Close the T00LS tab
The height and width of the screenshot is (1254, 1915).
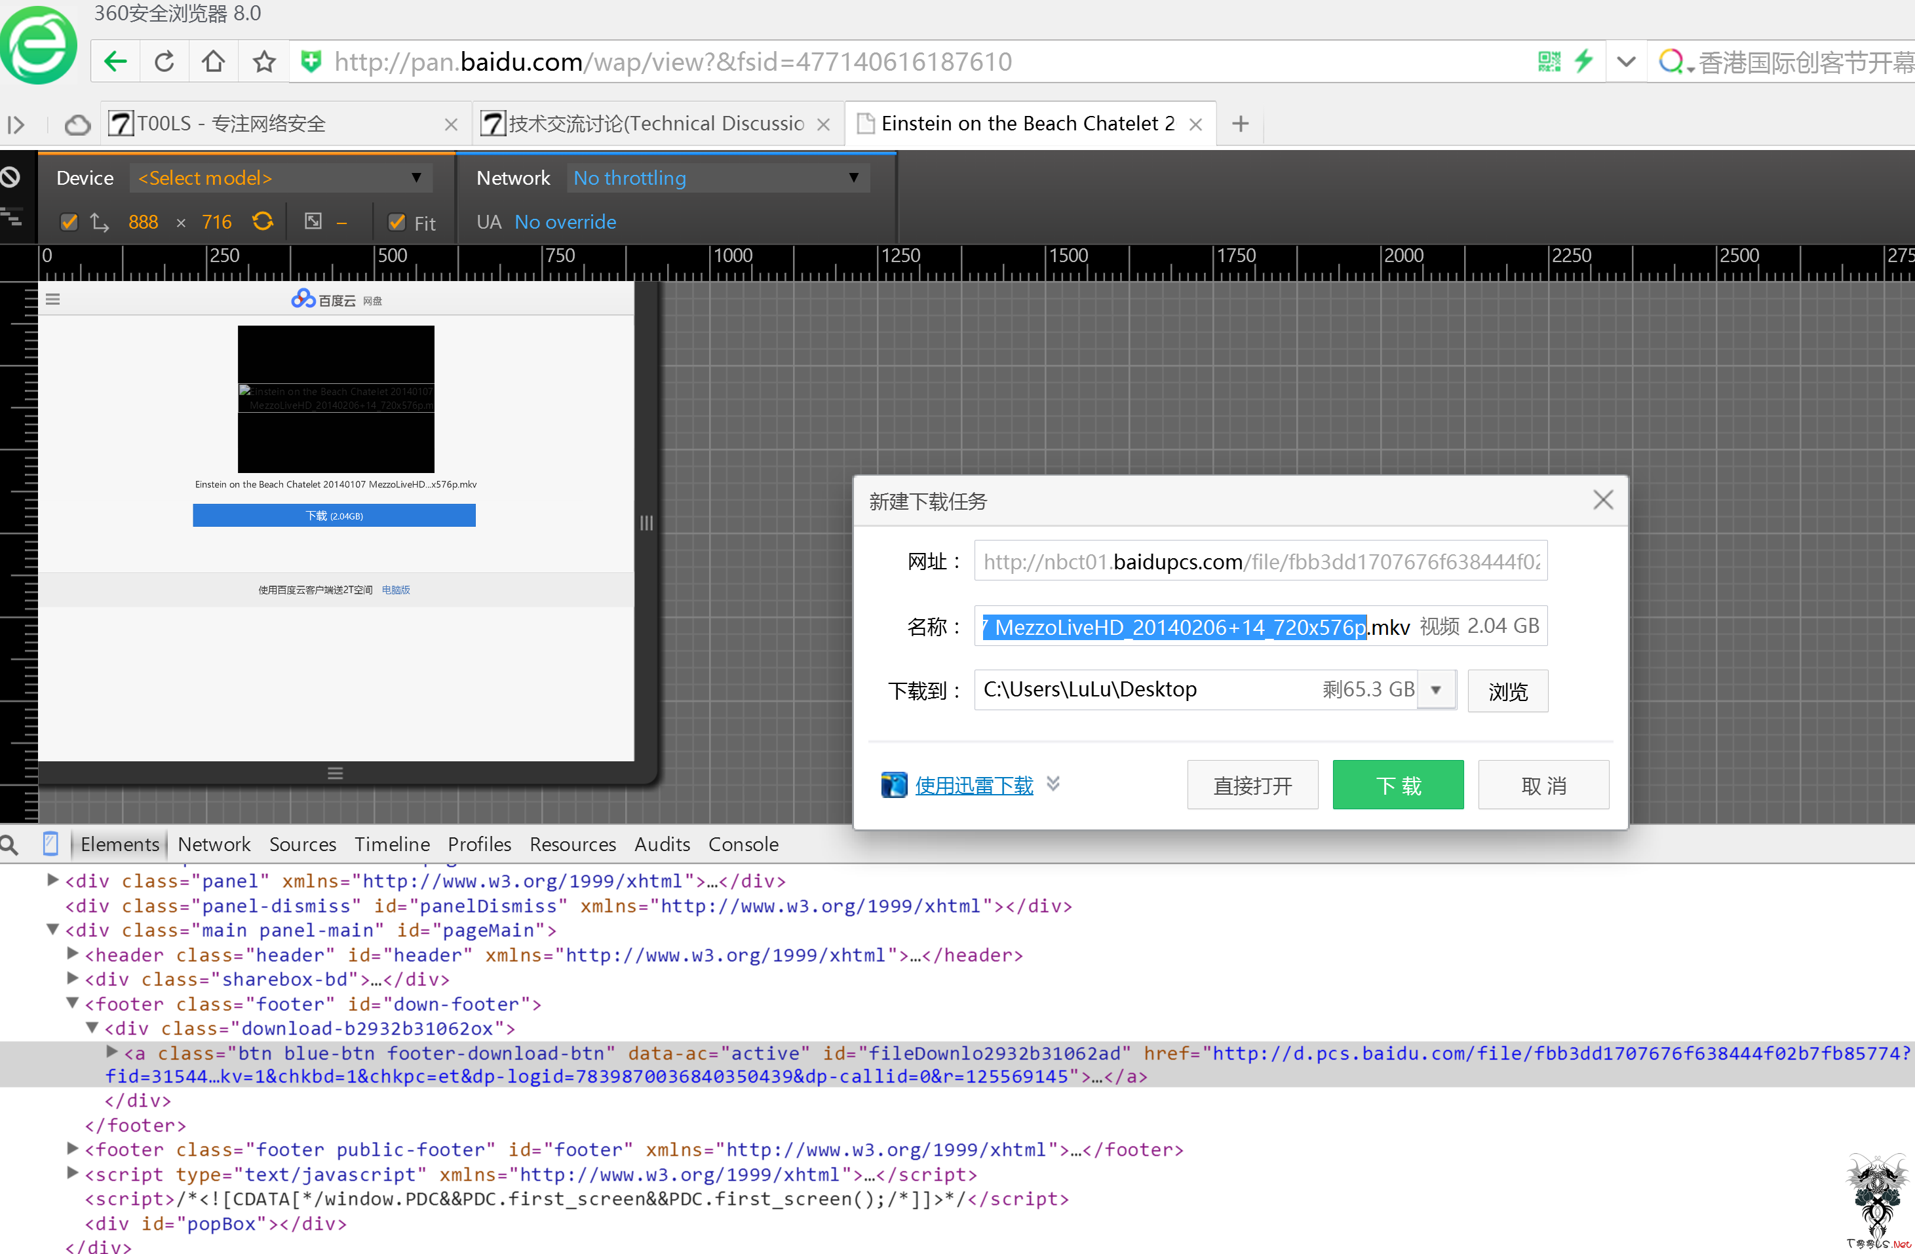(x=452, y=124)
